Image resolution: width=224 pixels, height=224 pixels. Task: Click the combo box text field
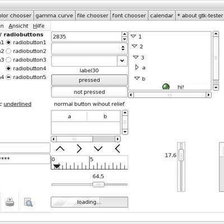coord(84,60)
